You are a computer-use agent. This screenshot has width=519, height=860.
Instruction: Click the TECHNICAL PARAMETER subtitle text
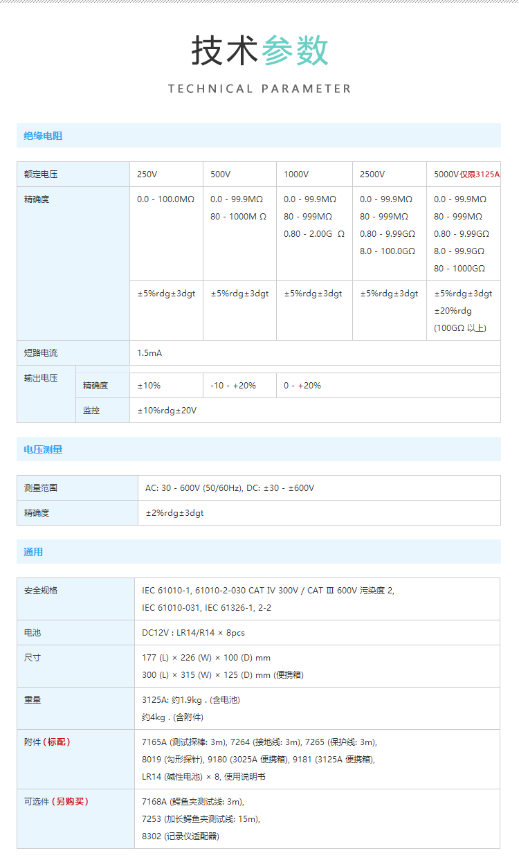(259, 89)
